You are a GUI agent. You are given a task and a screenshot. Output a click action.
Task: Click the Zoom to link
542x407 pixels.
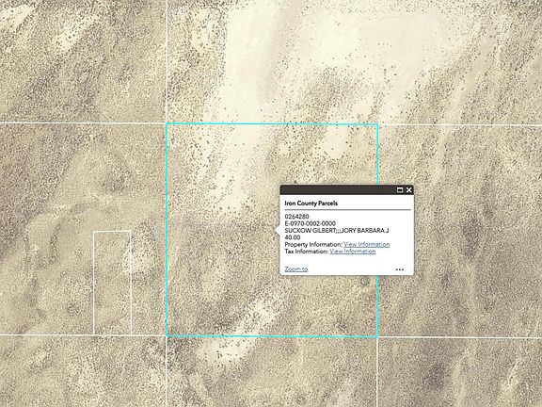(295, 269)
